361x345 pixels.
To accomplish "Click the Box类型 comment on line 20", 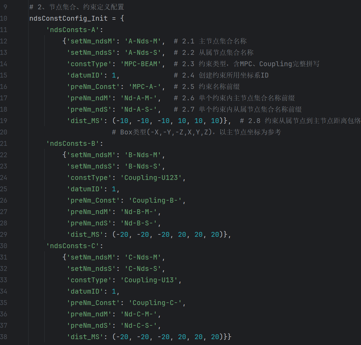I will (x=197, y=132).
